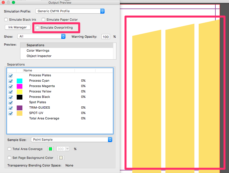Viewport: 229px width, 173px height.
Task: Open the Show dropdown menu
Action: [x=41, y=36]
